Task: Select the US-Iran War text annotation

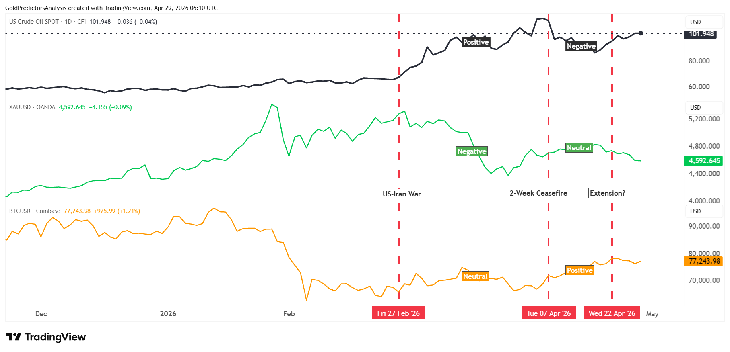Action: pos(402,194)
